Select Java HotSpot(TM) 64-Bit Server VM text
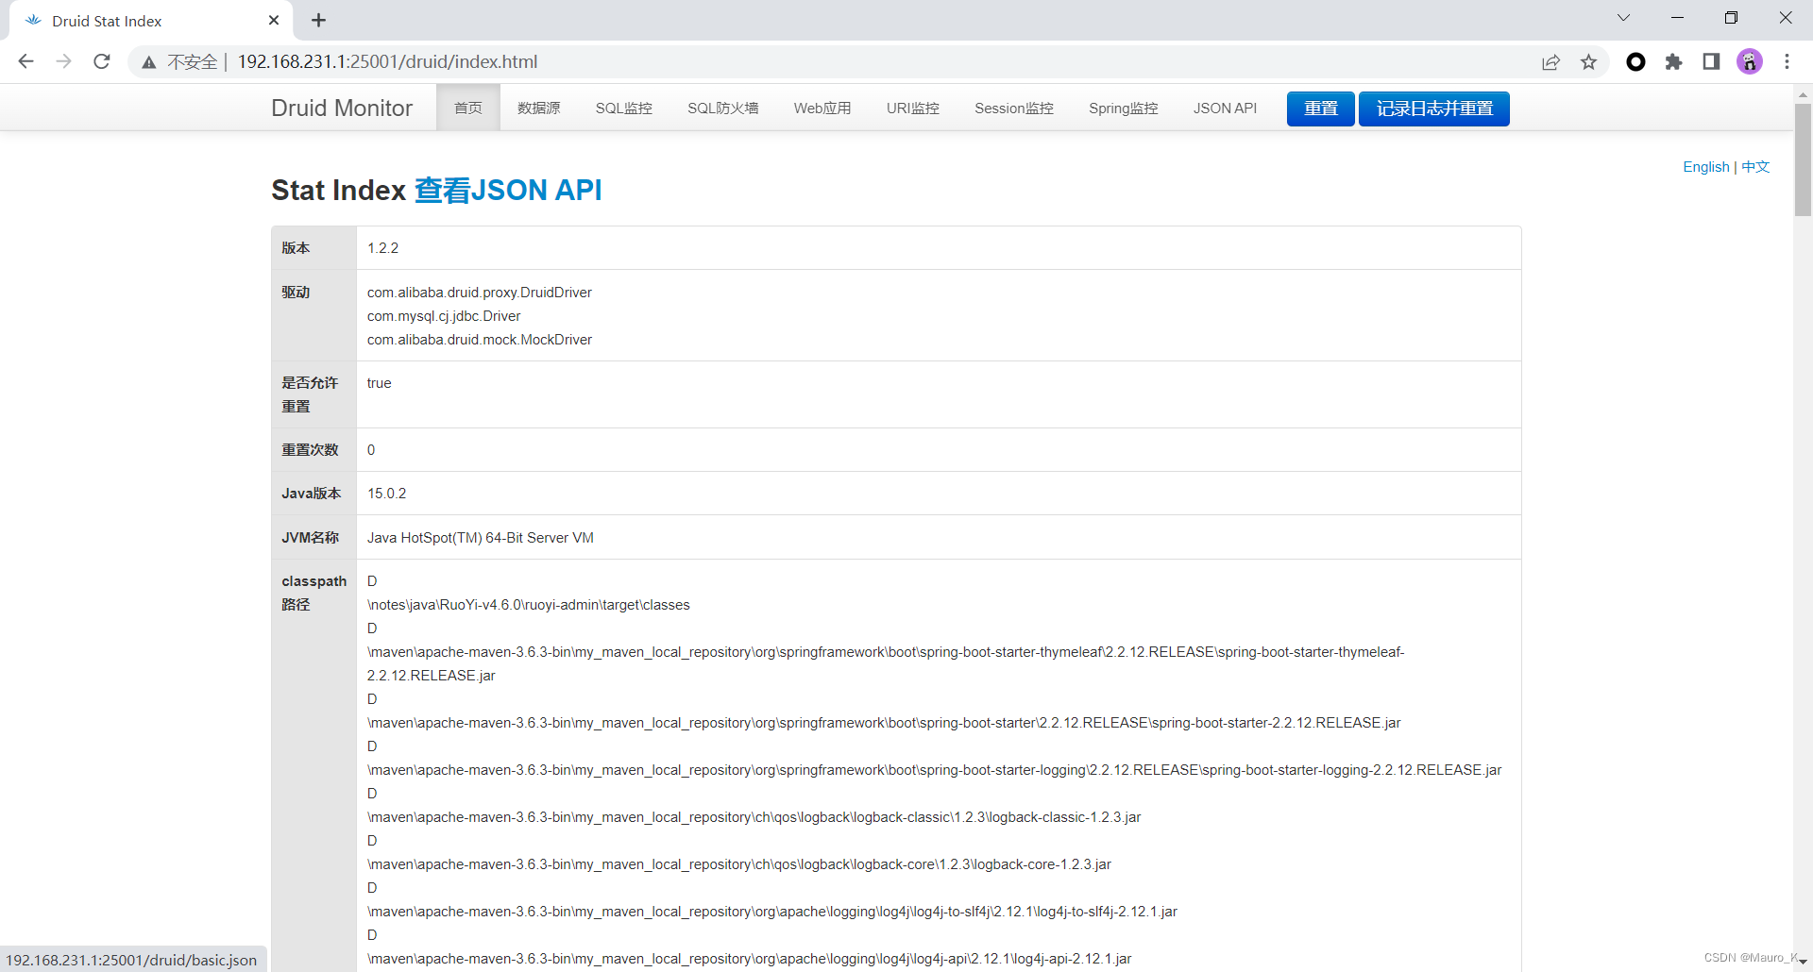The height and width of the screenshot is (972, 1813). tap(481, 538)
